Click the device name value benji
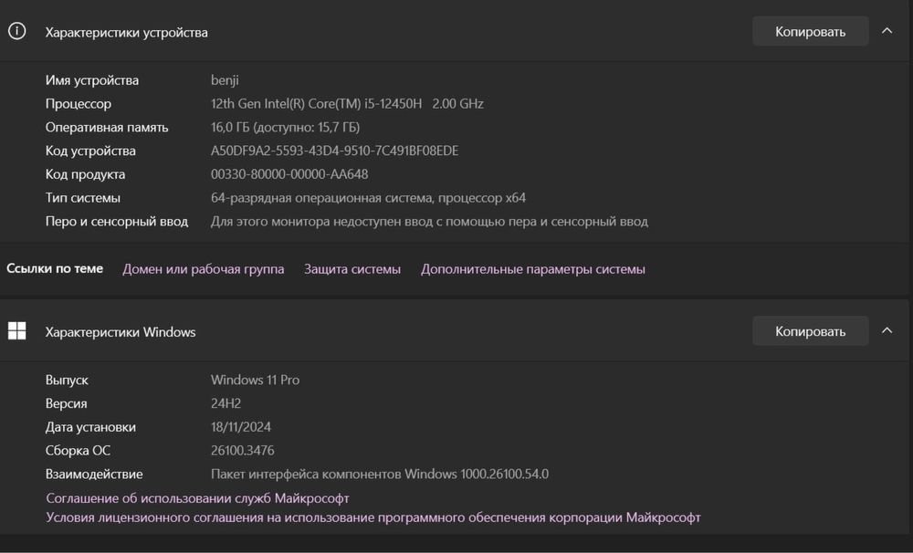 tap(225, 80)
